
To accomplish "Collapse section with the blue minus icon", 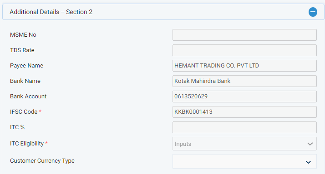I will [x=313, y=12].
